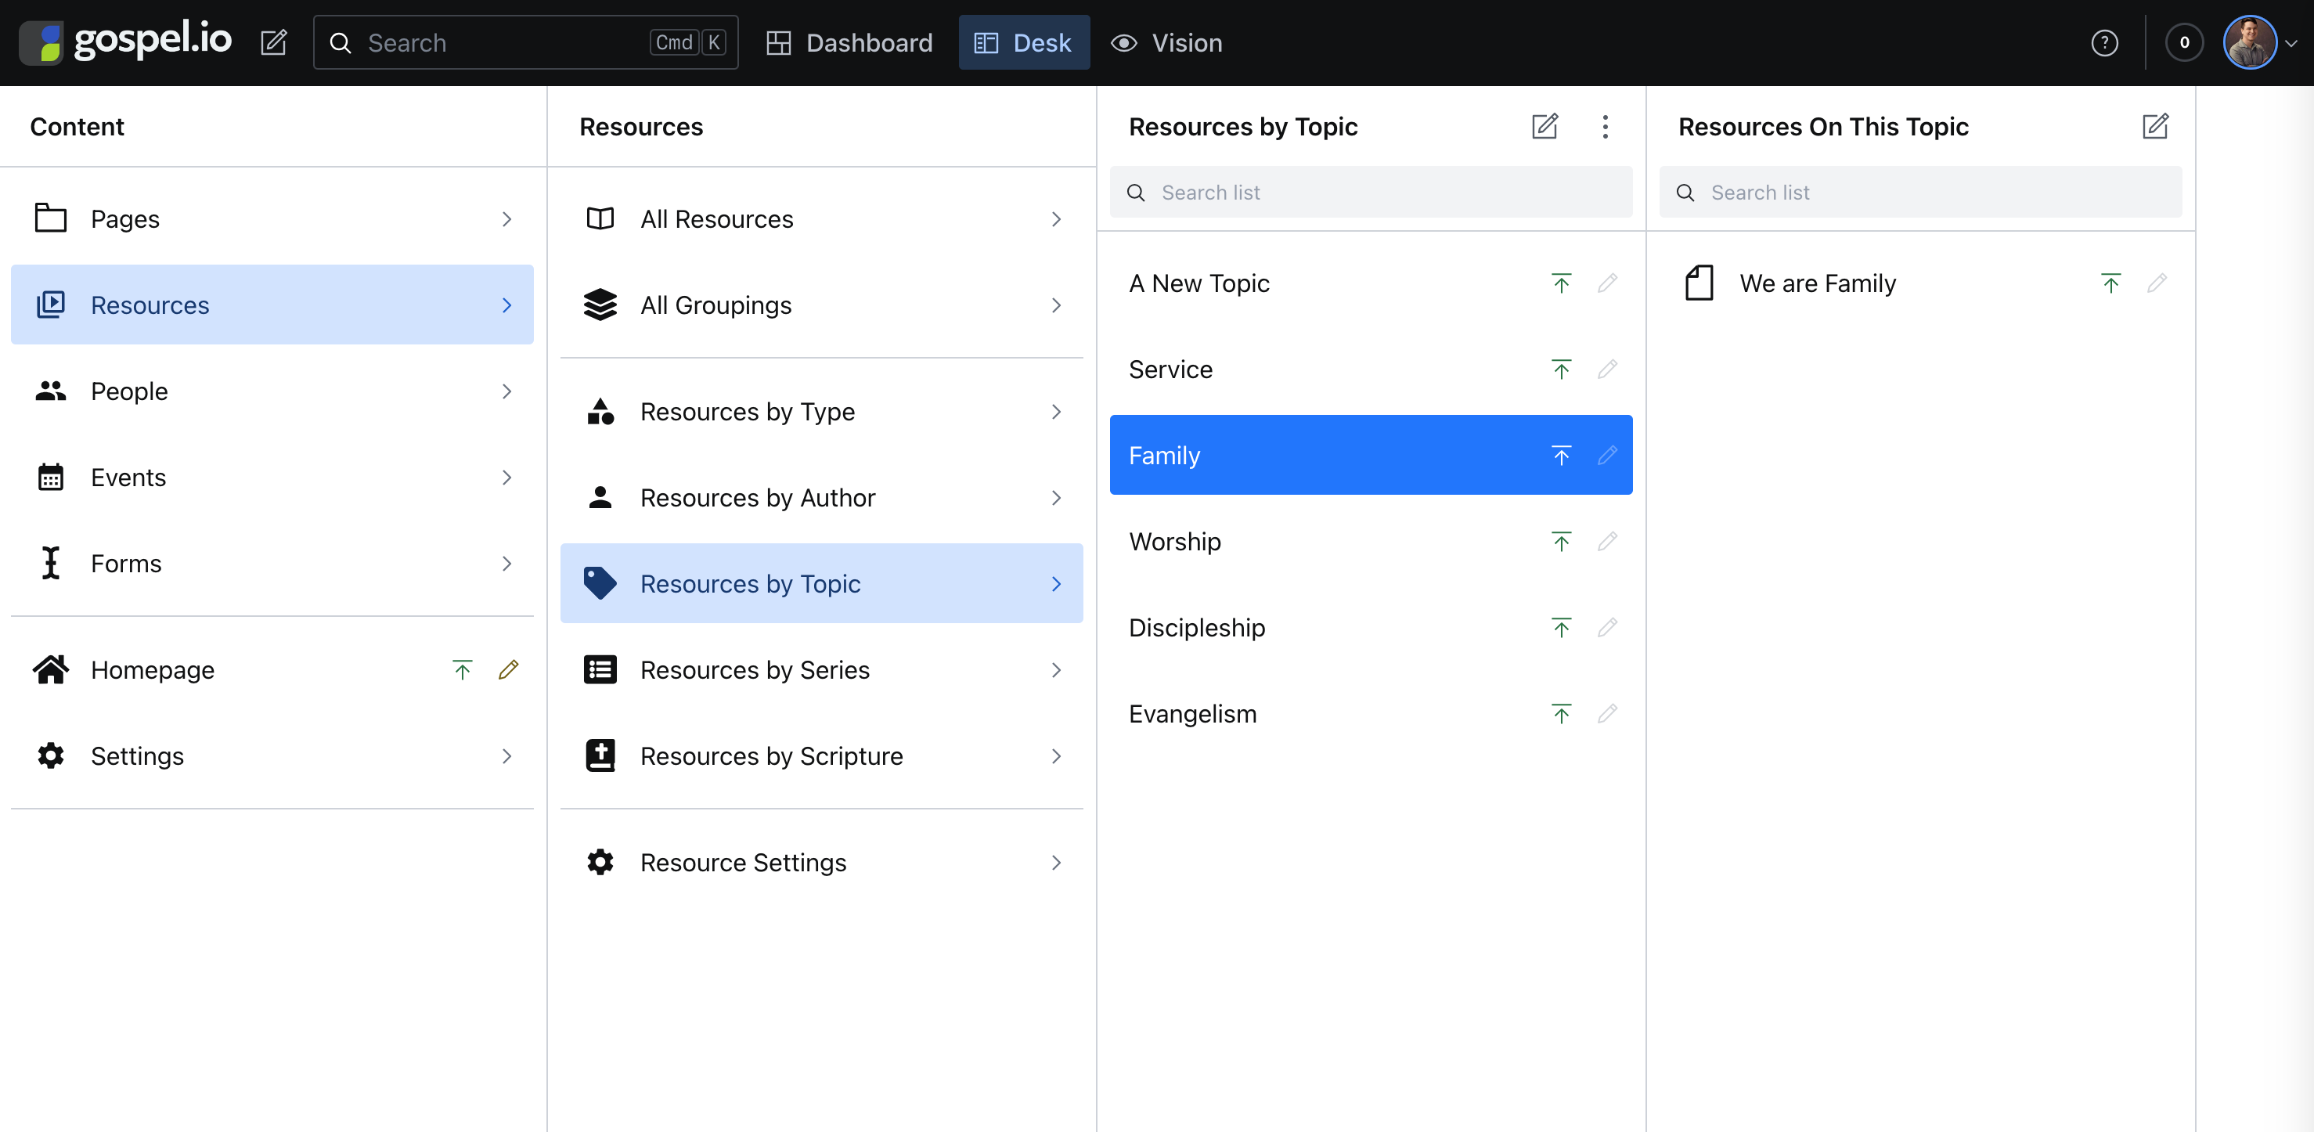The width and height of the screenshot is (2314, 1132).
Task: Publish A New Topic with arrow icon
Action: pos(1561,283)
